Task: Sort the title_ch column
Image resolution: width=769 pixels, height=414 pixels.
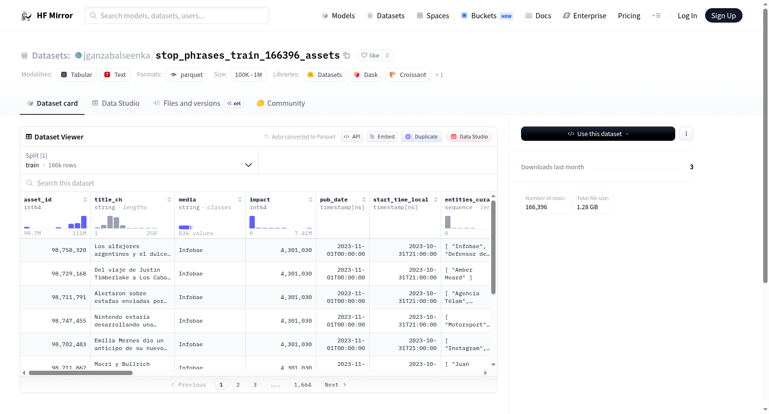Action: point(169,200)
